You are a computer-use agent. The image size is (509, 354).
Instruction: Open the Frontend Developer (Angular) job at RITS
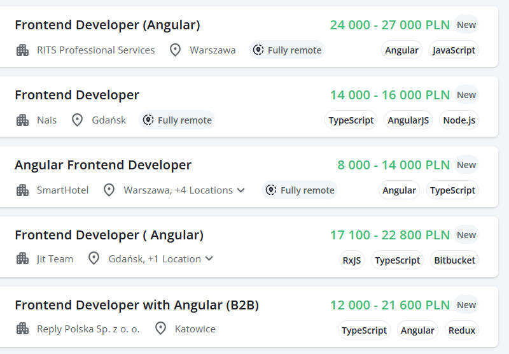tap(107, 25)
